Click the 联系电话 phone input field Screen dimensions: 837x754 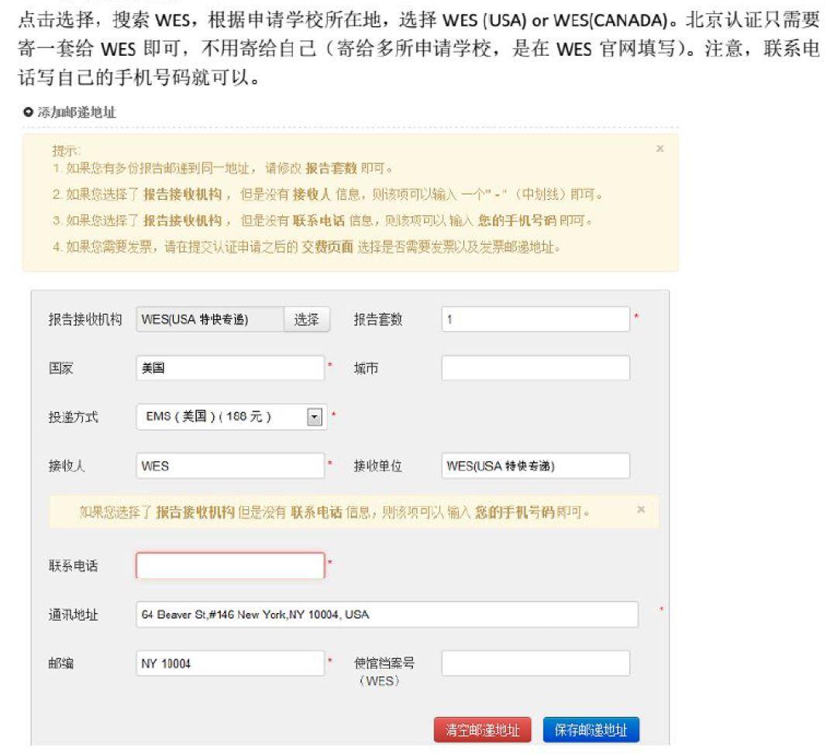coord(229,565)
